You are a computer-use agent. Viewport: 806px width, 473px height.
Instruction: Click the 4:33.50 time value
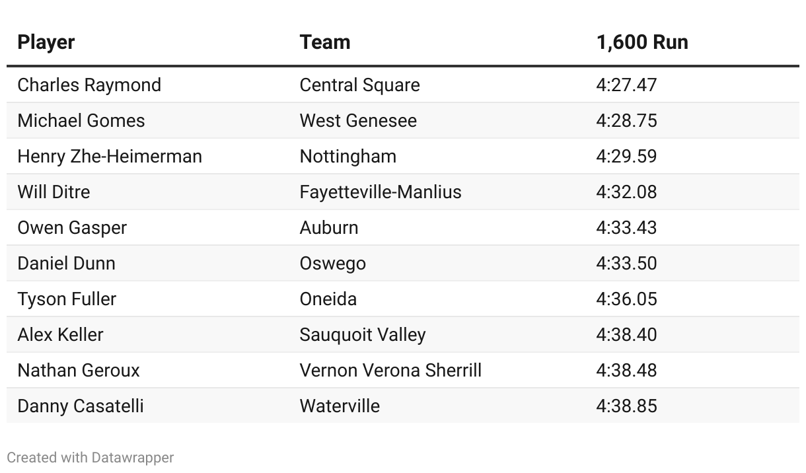point(626,264)
